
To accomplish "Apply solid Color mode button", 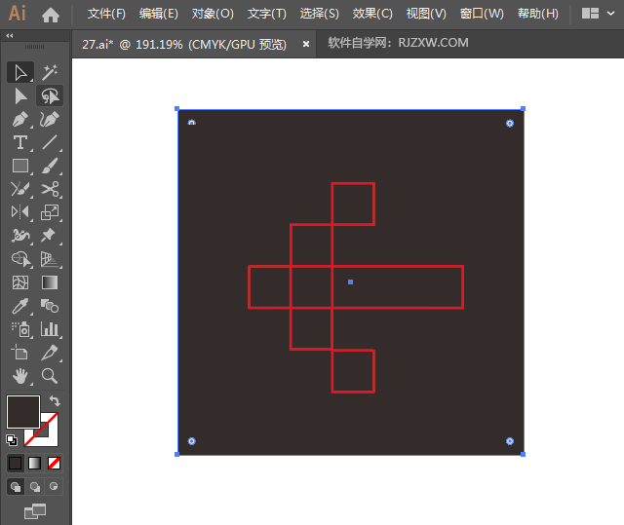I will point(16,463).
